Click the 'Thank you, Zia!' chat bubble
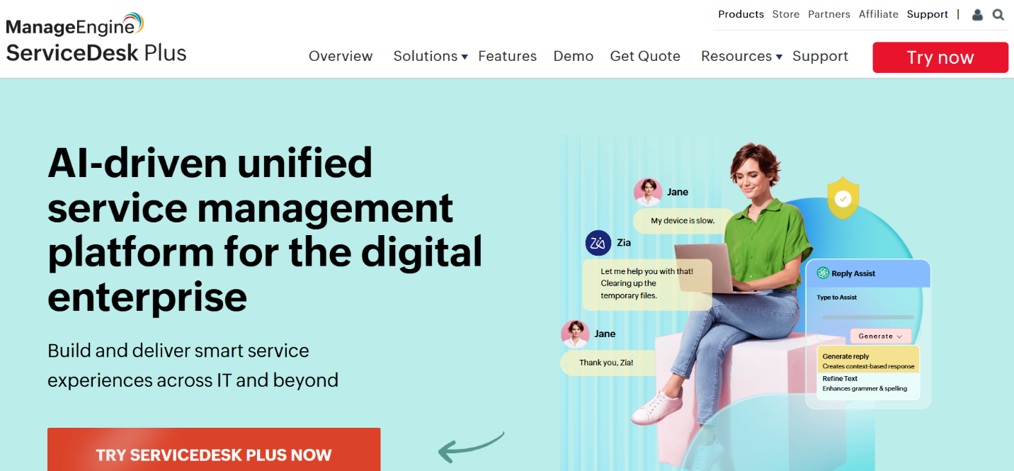The image size is (1014, 471). point(606,363)
